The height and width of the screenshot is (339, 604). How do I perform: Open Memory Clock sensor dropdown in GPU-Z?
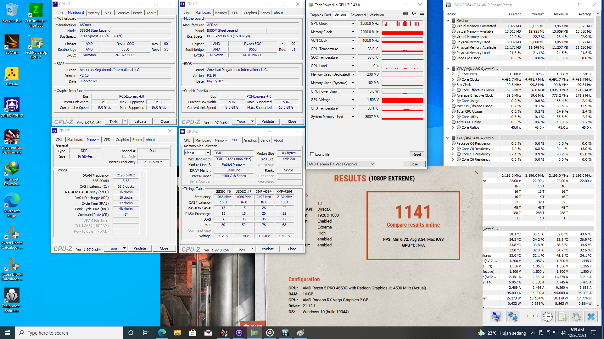pyautogui.click(x=353, y=32)
